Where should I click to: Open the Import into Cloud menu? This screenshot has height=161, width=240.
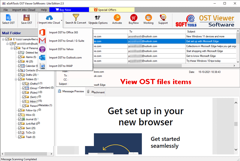24,10
